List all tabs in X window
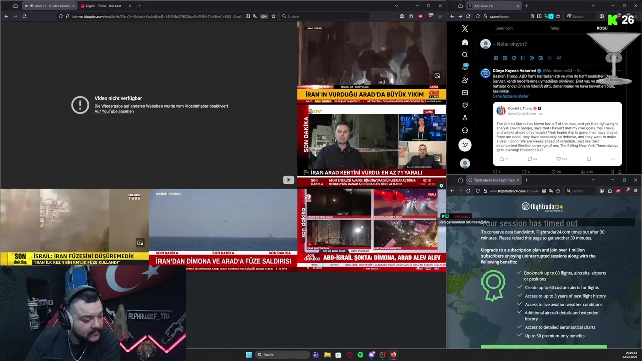Image resolution: width=642 pixels, height=361 pixels. pos(593,6)
